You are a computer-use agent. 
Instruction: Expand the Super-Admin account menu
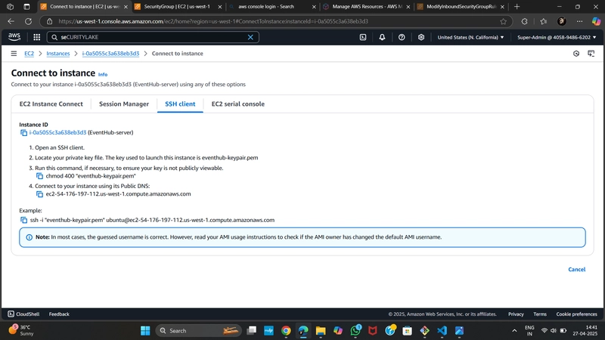pos(557,37)
